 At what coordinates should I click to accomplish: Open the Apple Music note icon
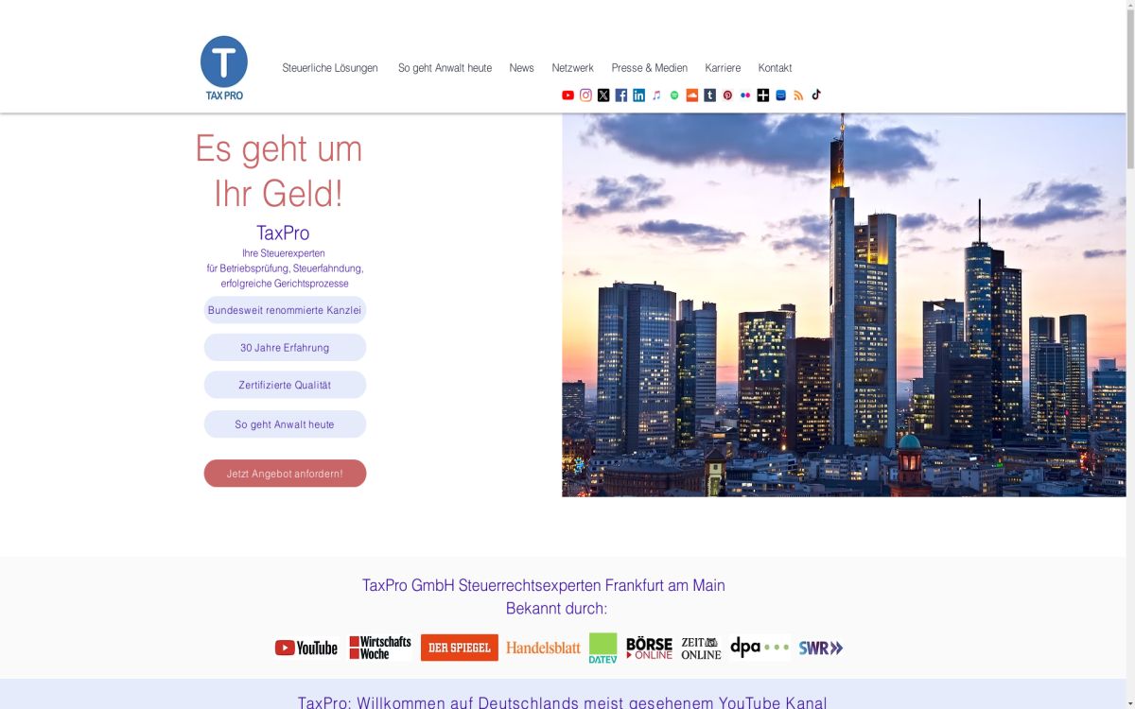pos(656,95)
